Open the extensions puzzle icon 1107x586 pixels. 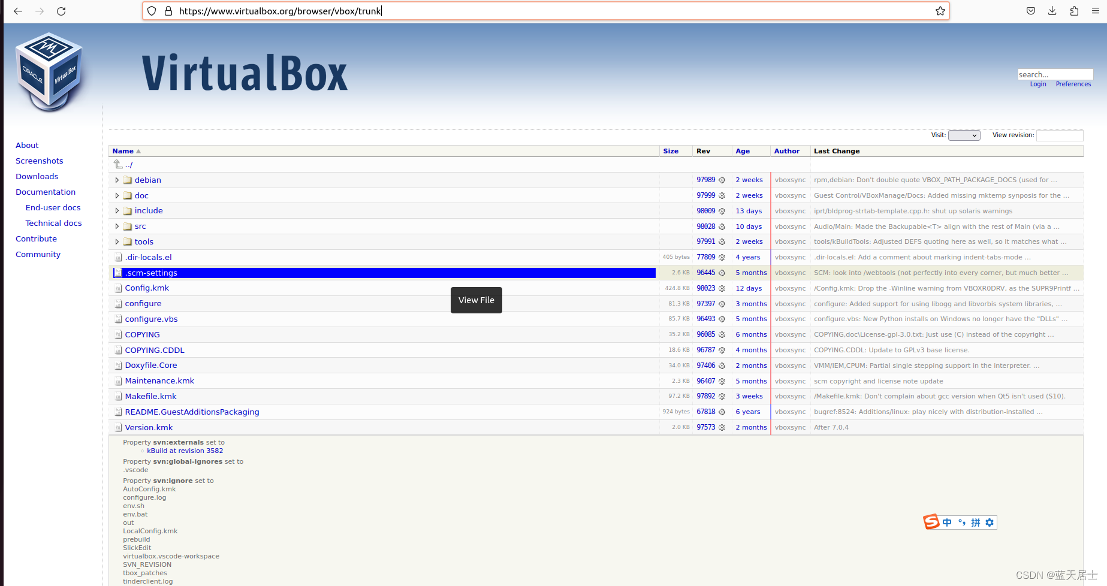coord(1074,11)
